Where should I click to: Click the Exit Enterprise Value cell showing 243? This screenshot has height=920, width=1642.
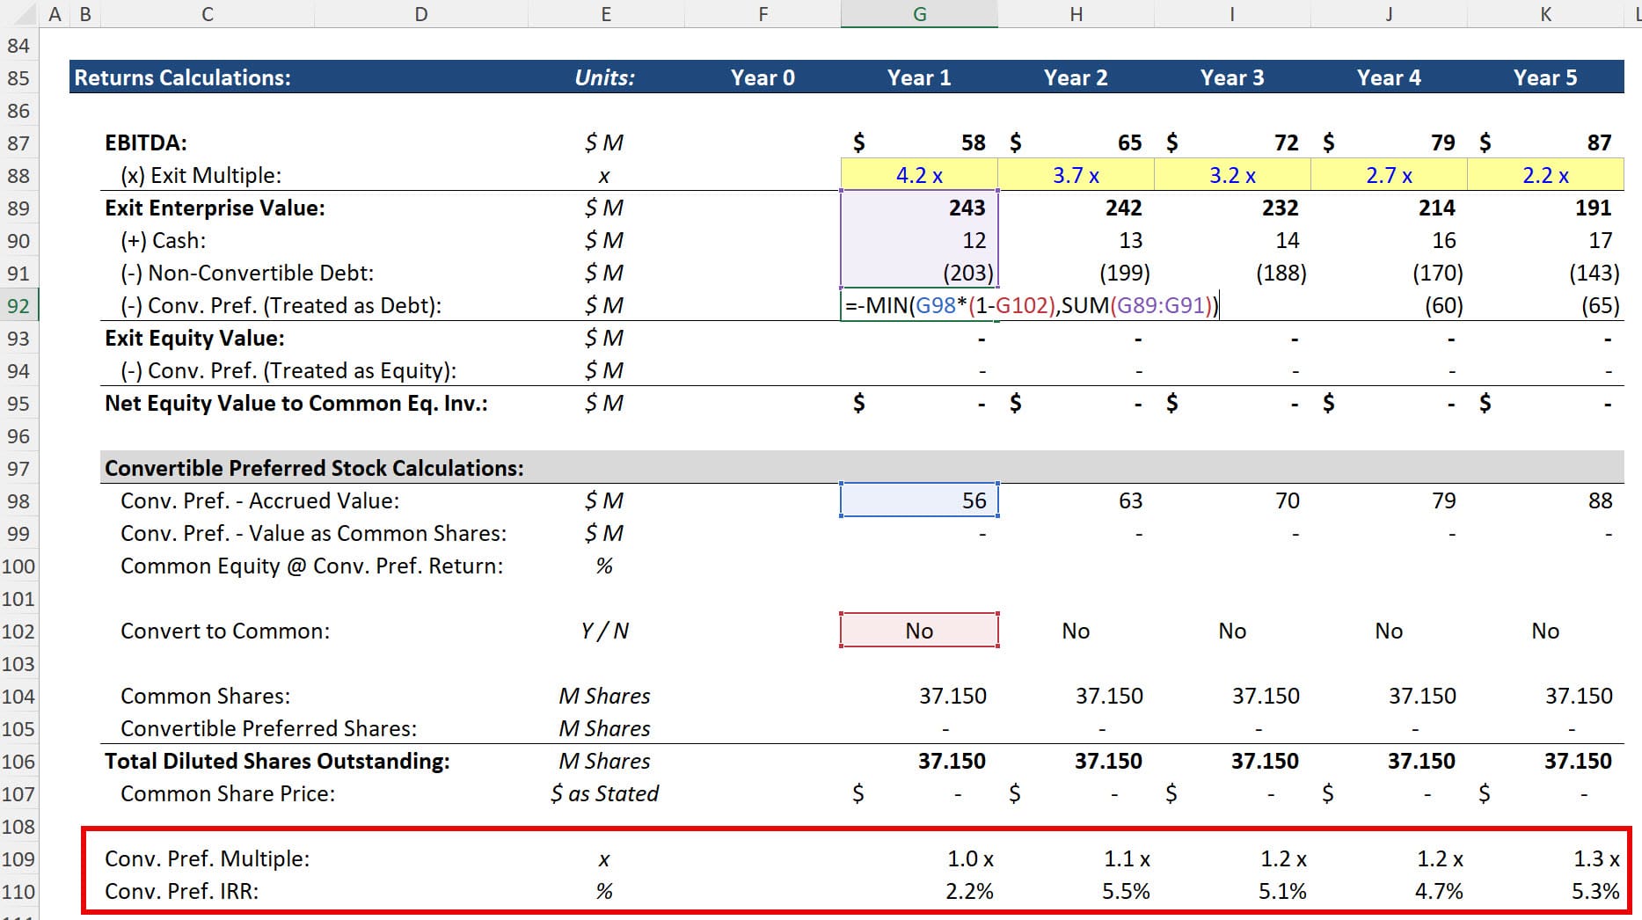click(919, 208)
